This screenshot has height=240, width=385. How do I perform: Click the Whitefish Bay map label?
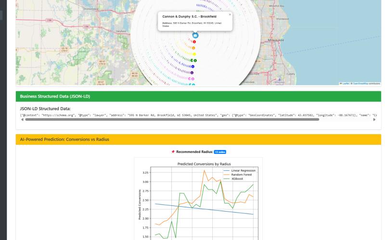[276, 6]
